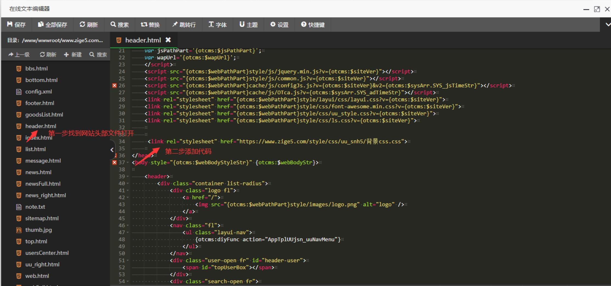Open sitemap.html in the file list
The height and width of the screenshot is (286, 611).
[x=42, y=218]
